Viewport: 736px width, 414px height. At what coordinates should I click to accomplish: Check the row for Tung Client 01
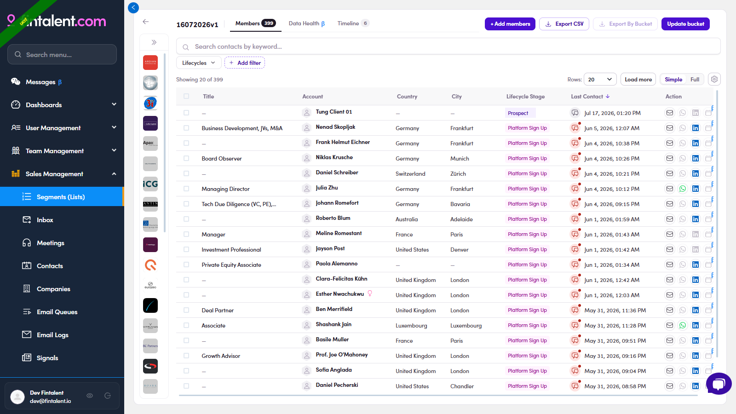click(x=186, y=113)
